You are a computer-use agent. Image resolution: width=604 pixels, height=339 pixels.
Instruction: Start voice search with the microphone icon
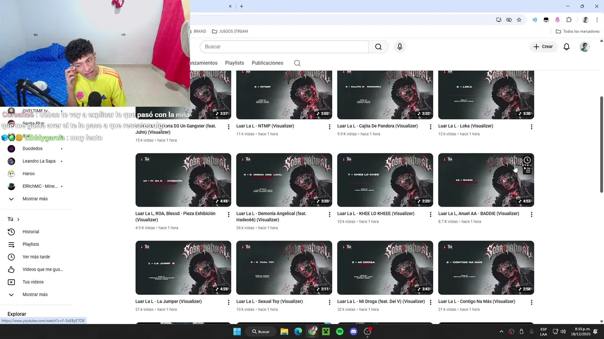click(400, 47)
